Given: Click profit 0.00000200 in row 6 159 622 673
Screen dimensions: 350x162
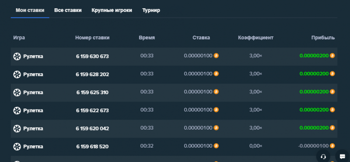Looking at the screenshot, I should coord(314,110).
